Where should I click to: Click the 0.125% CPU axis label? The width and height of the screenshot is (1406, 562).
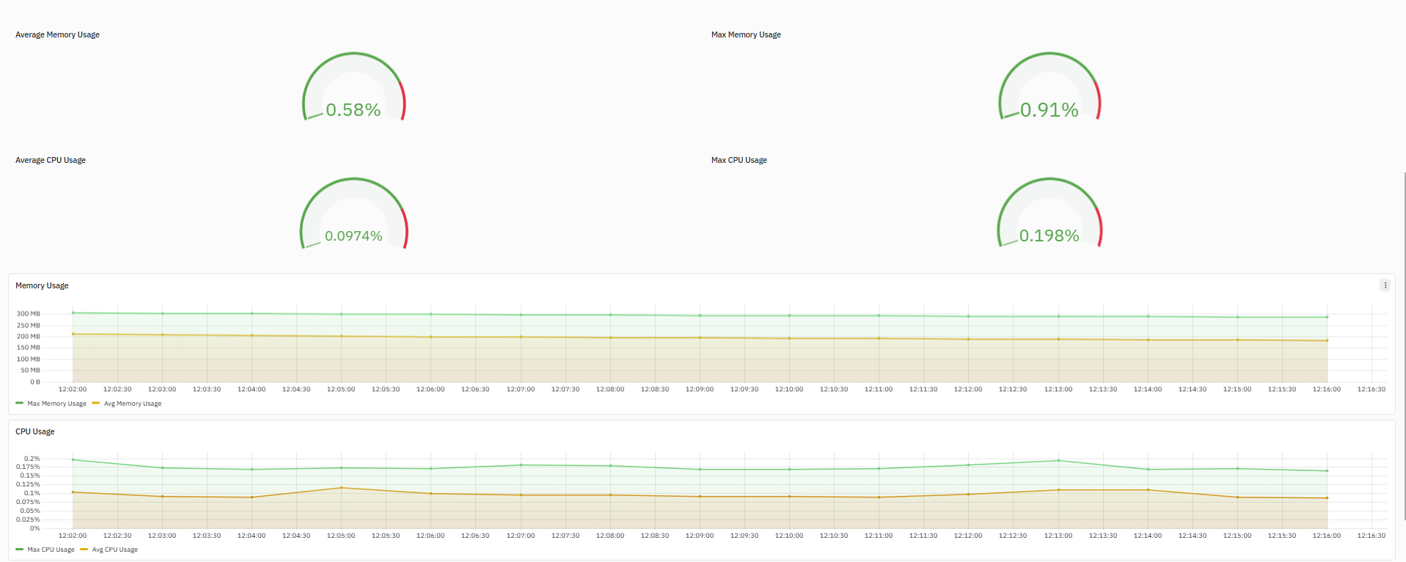coord(29,484)
